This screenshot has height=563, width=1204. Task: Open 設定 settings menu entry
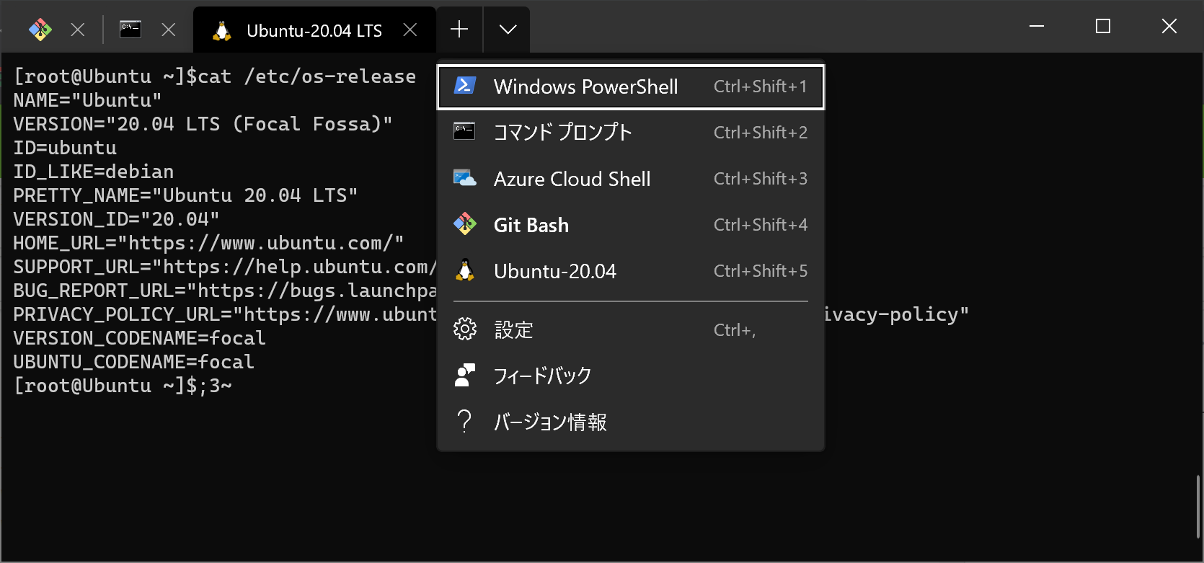(x=631, y=330)
